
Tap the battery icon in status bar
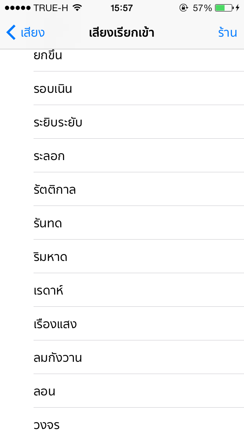click(x=224, y=8)
